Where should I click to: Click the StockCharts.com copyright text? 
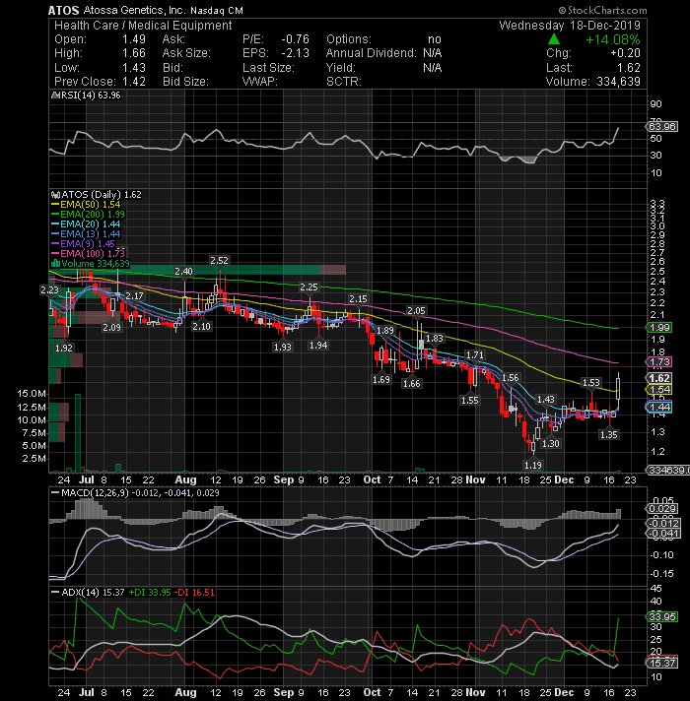602,10
